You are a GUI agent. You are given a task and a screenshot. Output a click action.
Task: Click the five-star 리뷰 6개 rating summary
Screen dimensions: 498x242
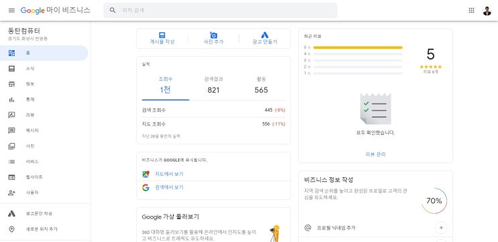[x=431, y=69]
